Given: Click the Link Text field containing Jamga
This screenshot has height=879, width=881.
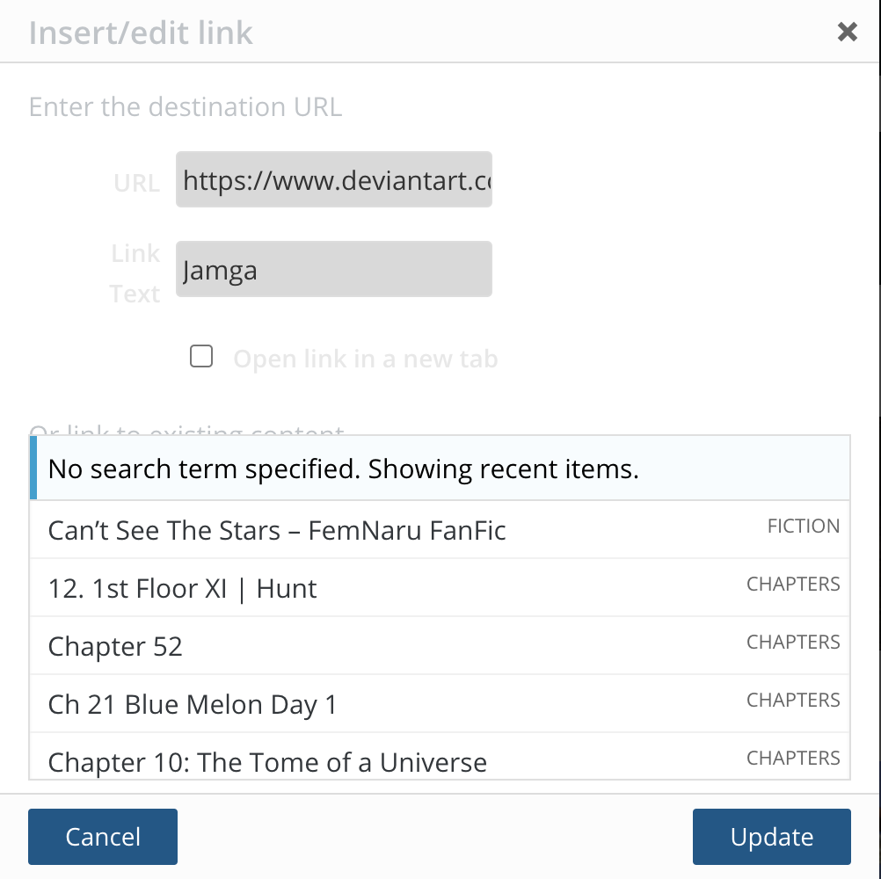Looking at the screenshot, I should [x=333, y=269].
